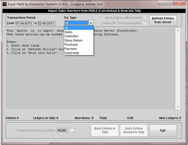This screenshot has height=145, width=188.
Task: Click the 'Trn. Type' label
Action: pyautogui.click(x=70, y=18)
